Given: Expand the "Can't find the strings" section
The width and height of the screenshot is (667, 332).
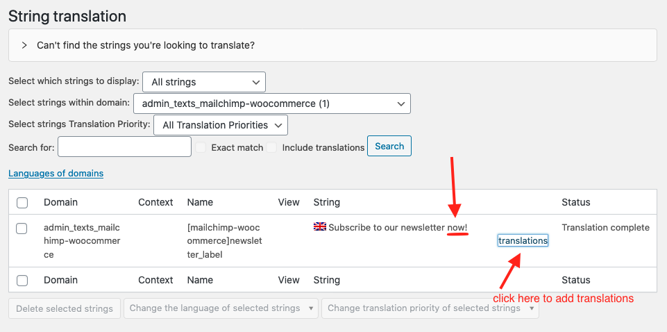Looking at the screenshot, I should pos(24,45).
